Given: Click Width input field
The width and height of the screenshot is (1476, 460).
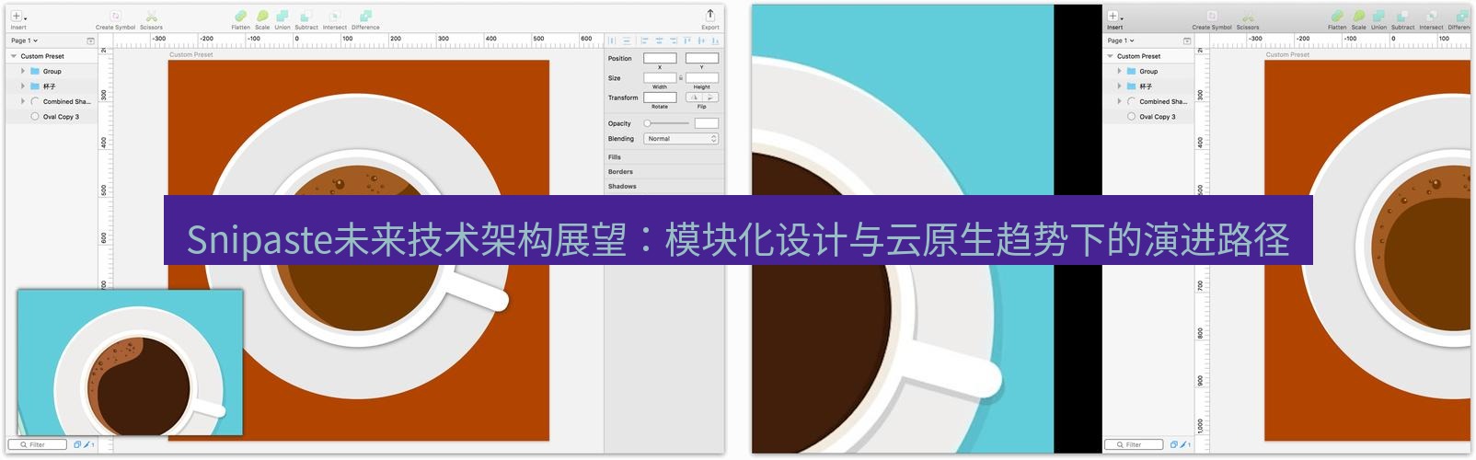Looking at the screenshot, I should (660, 78).
